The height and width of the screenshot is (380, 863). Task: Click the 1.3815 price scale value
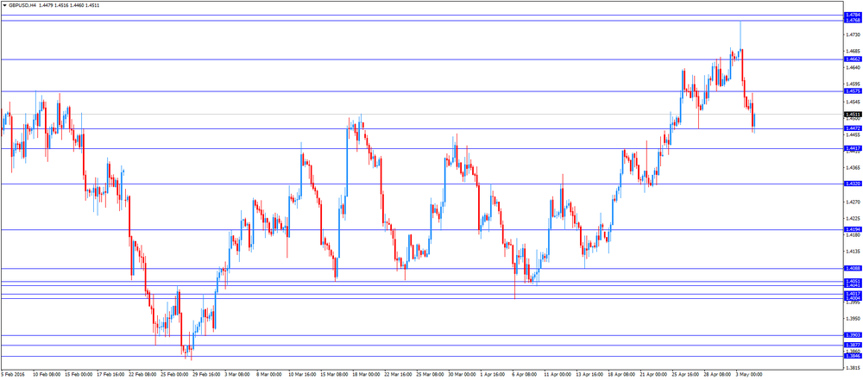(852, 369)
